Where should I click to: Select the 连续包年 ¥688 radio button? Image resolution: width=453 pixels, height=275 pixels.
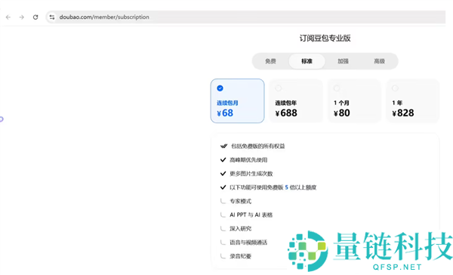coord(278,88)
